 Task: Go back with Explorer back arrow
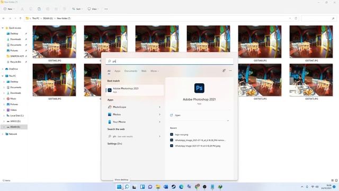tap(4, 19)
